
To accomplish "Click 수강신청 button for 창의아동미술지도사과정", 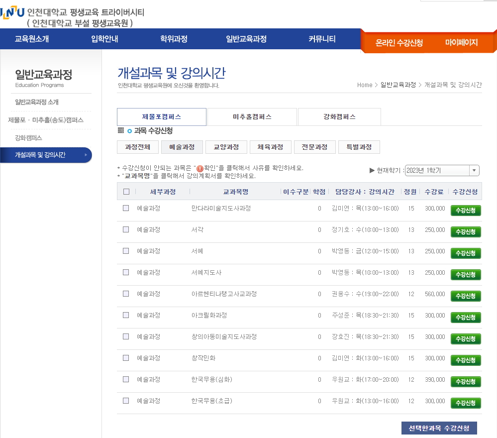I will click(x=466, y=339).
